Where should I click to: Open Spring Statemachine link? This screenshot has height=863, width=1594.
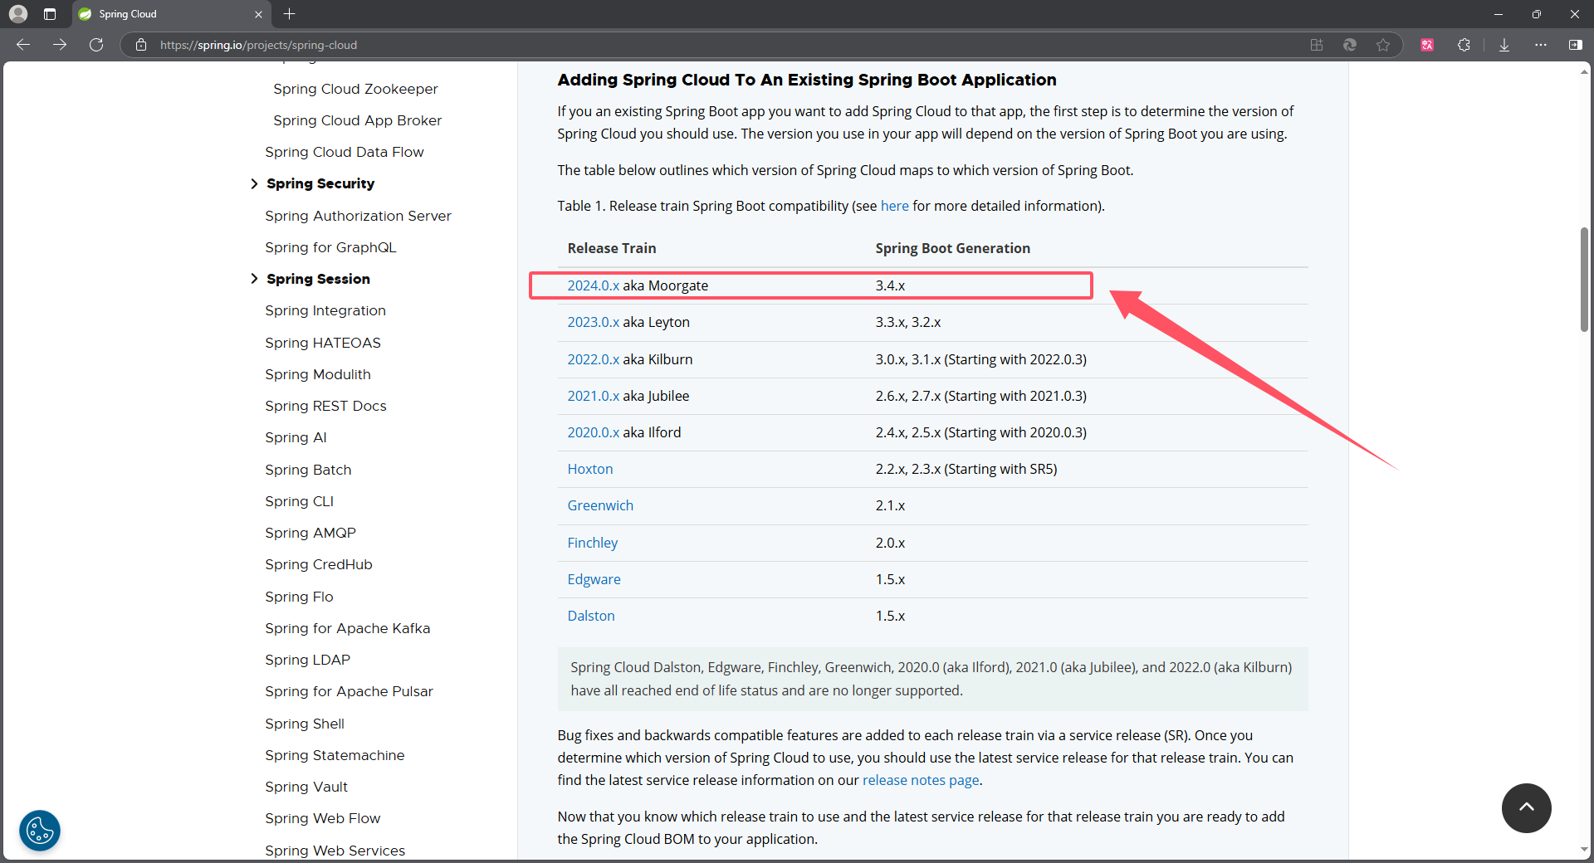coord(335,755)
